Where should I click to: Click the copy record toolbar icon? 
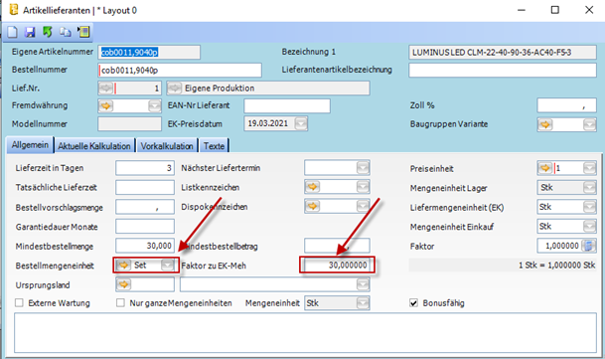click(x=66, y=32)
